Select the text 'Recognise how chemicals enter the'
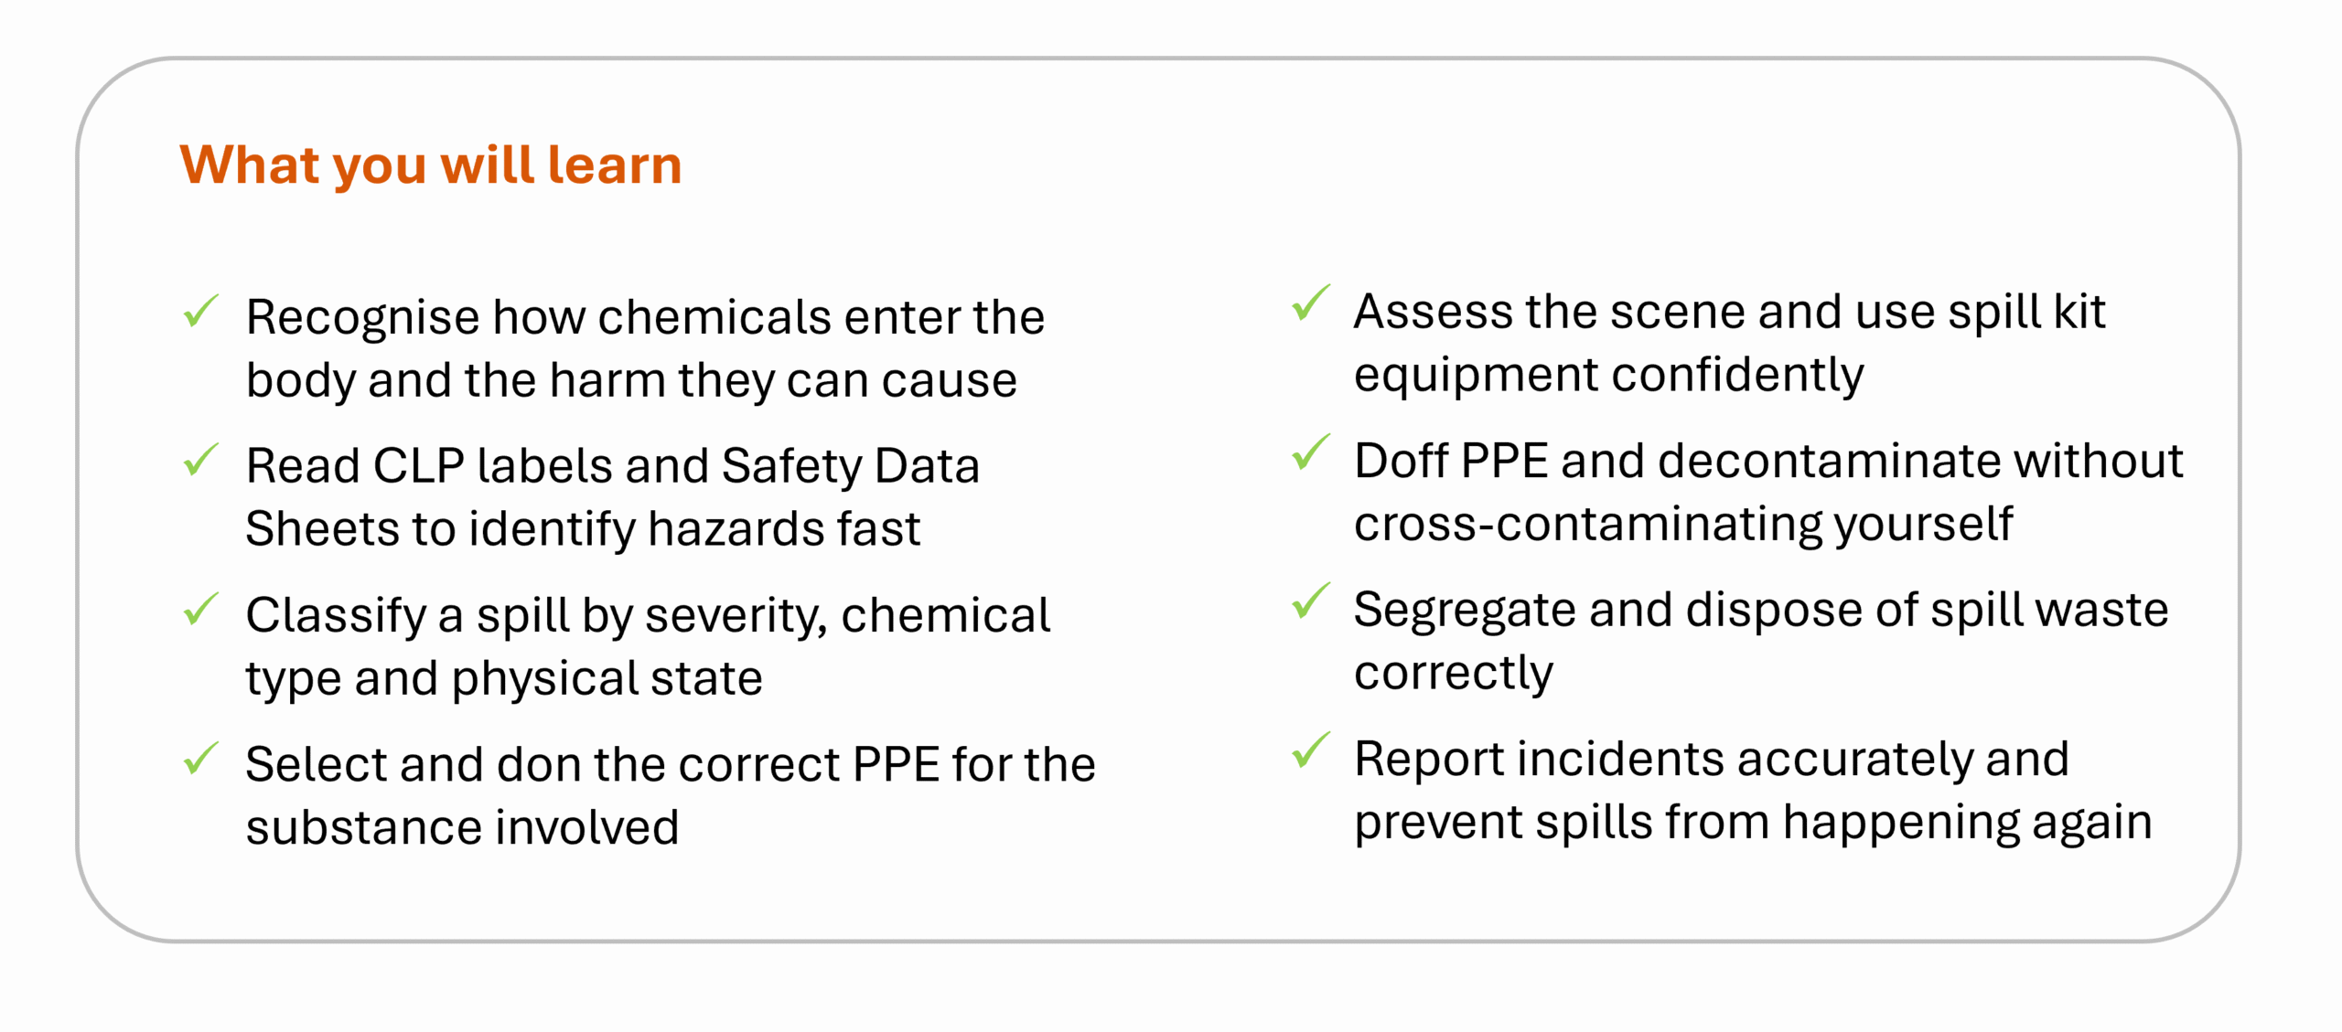Image resolution: width=2342 pixels, height=1032 pixels. pyautogui.click(x=645, y=316)
